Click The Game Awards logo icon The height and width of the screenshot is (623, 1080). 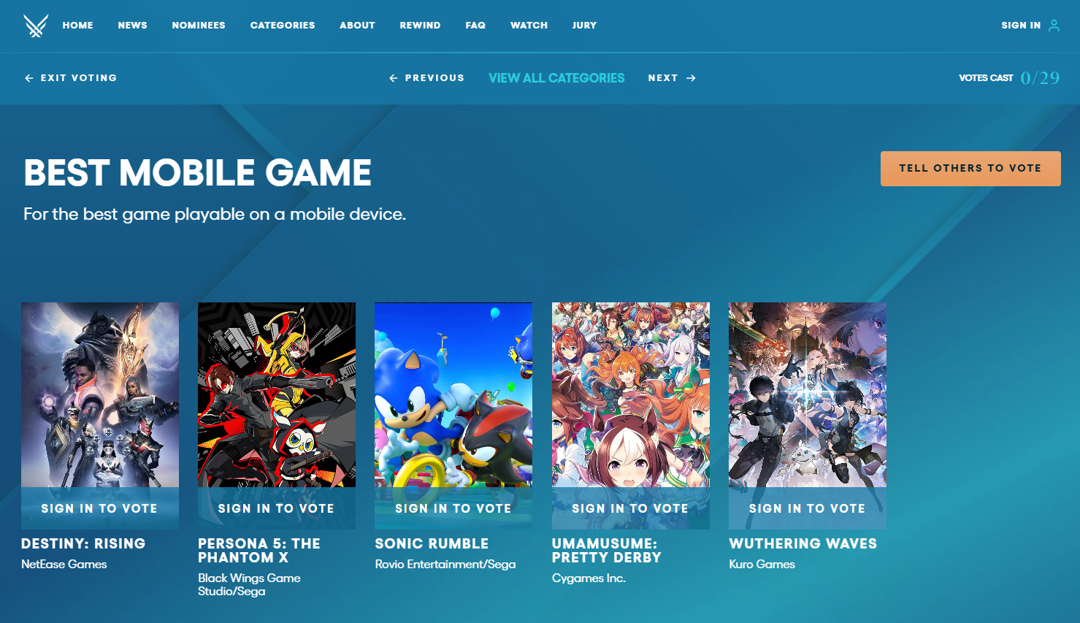[x=36, y=26]
